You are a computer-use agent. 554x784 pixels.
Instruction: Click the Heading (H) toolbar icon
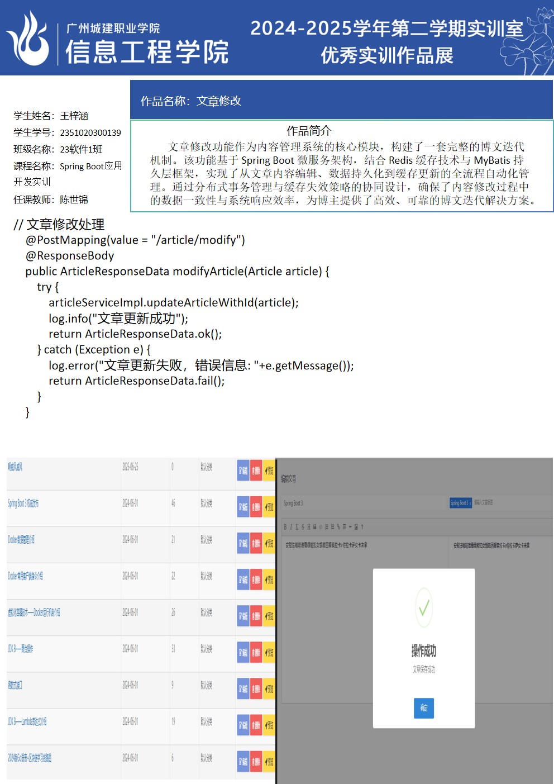(309, 527)
